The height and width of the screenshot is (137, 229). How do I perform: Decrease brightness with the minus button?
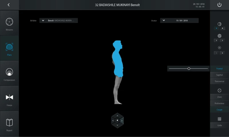(216, 53)
